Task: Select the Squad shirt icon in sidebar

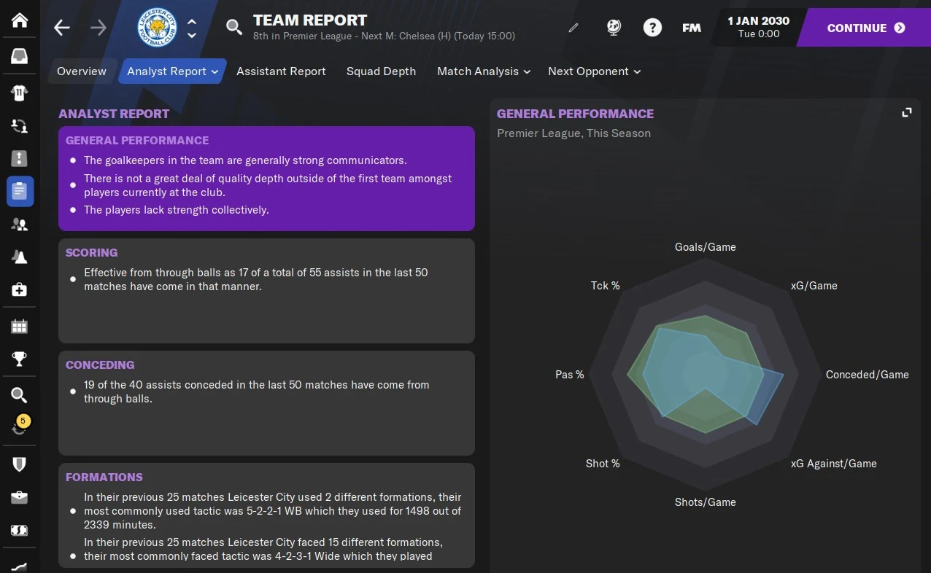Action: [20, 93]
